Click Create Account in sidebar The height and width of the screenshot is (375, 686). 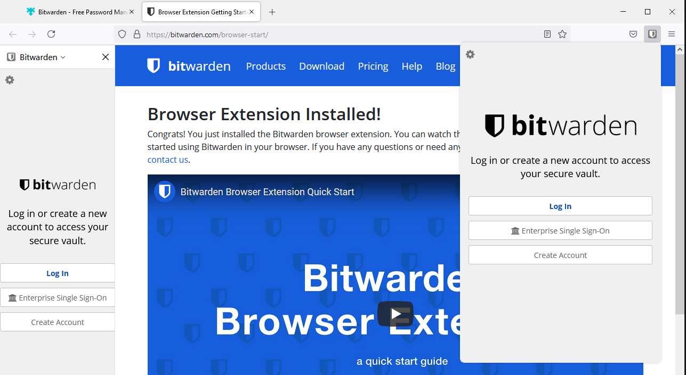click(x=58, y=322)
